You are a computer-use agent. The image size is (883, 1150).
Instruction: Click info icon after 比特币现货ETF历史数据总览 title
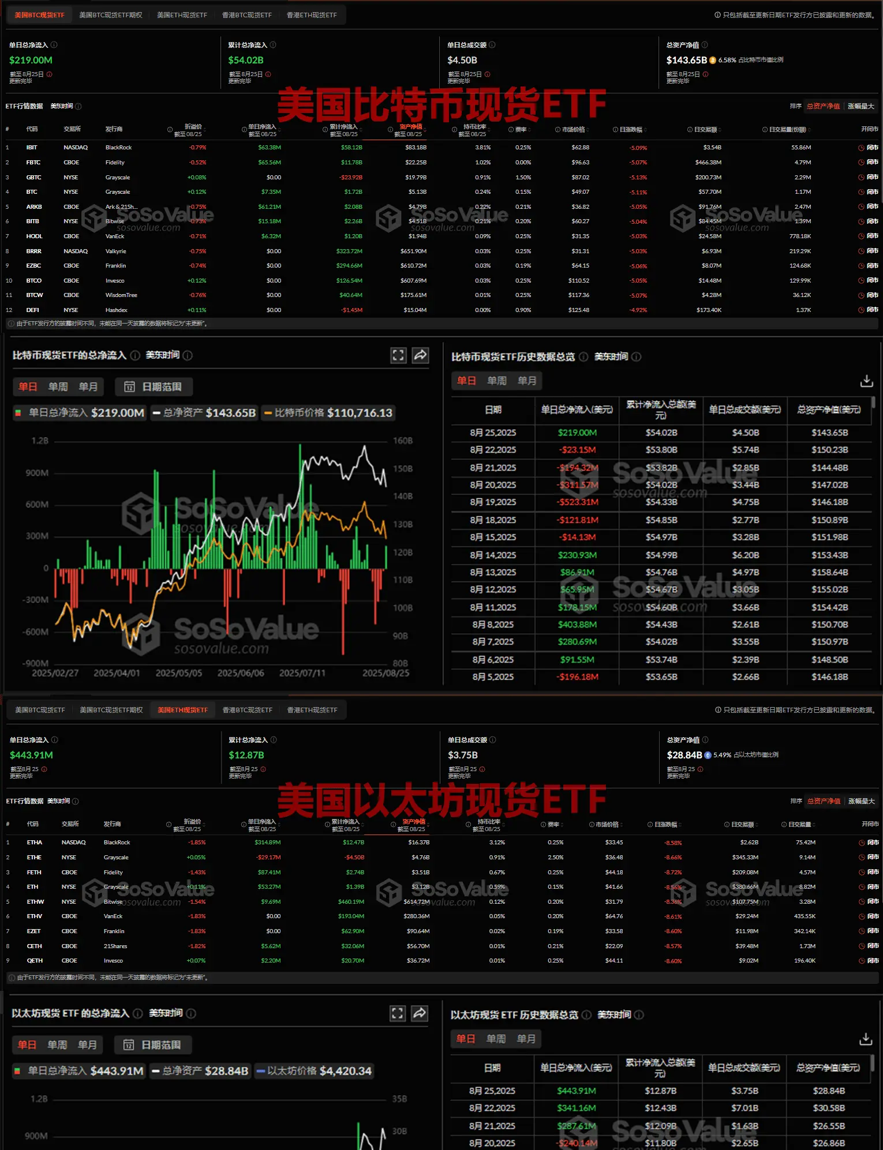583,357
